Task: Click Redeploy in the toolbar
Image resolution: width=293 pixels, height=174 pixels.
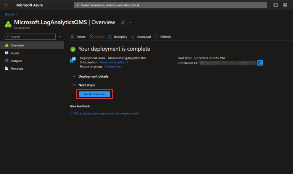Action: (x=118, y=37)
